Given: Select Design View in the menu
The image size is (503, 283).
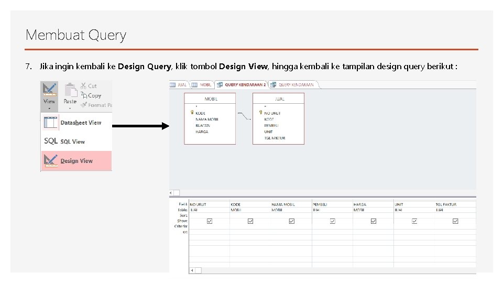Looking at the screenshot, I should pos(76,161).
